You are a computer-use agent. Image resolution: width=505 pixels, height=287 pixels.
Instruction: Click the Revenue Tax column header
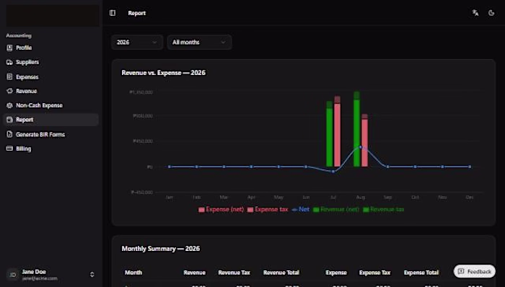(x=234, y=273)
